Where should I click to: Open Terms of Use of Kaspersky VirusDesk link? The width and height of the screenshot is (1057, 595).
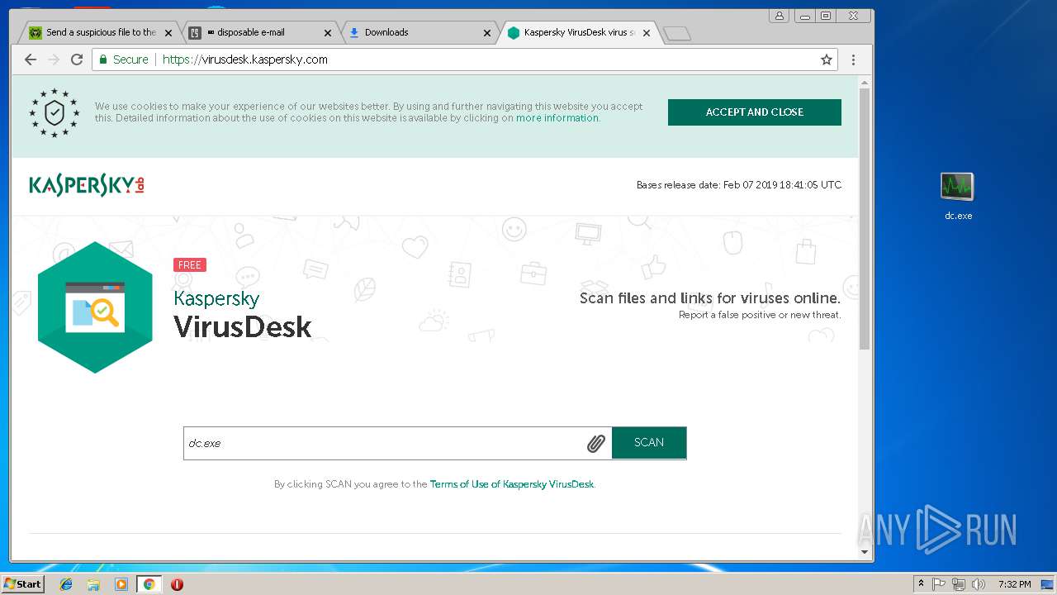tap(512, 484)
